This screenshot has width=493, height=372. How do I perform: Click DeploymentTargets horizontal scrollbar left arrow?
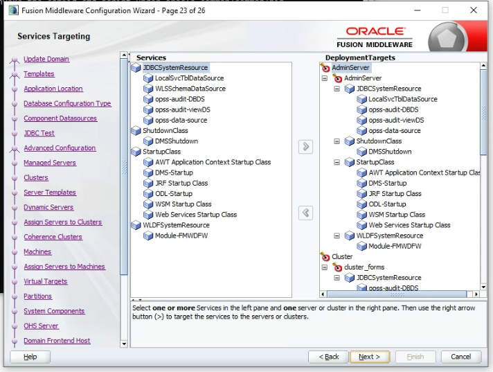(323, 294)
